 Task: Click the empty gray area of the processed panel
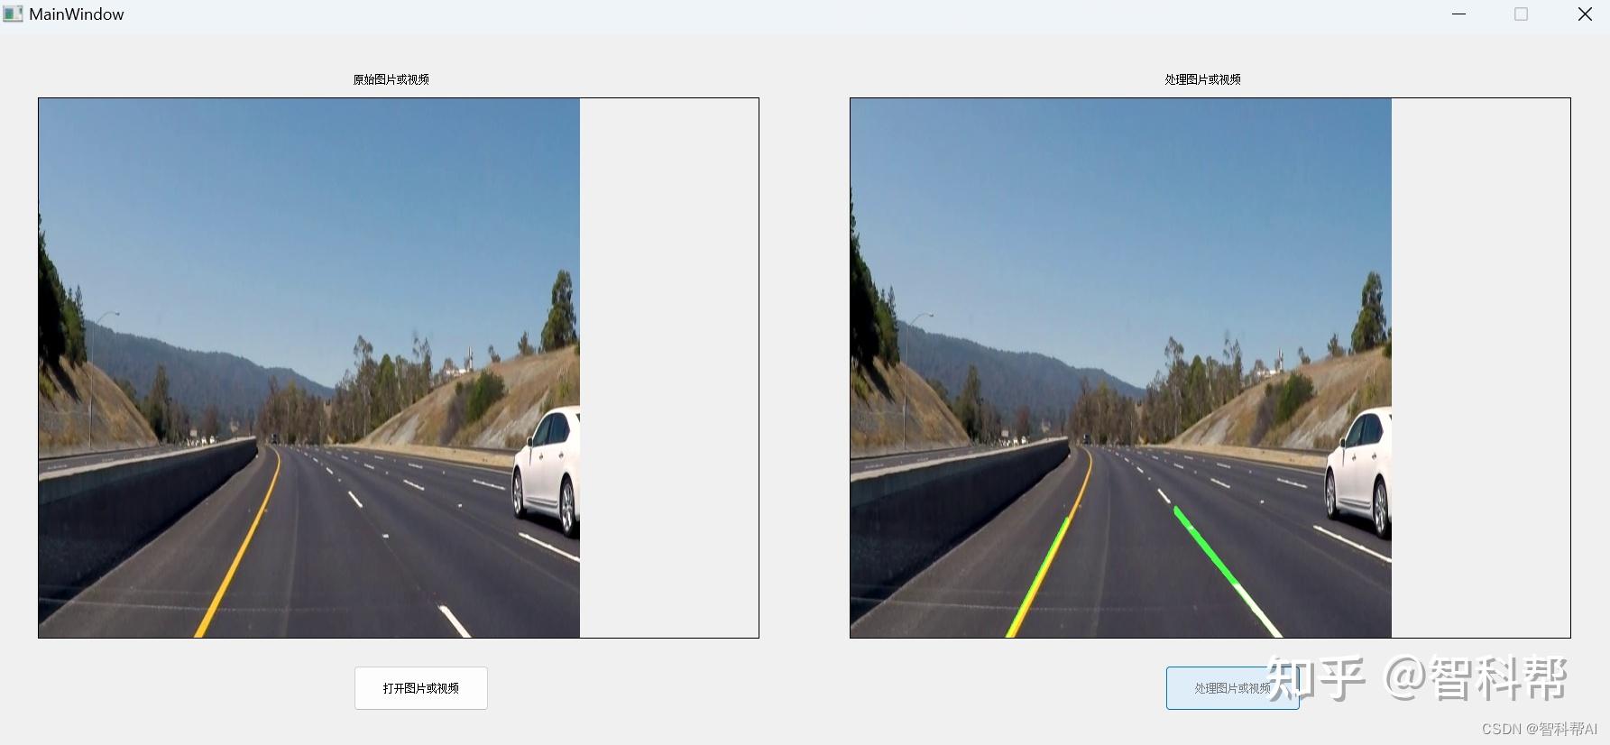click(1480, 368)
